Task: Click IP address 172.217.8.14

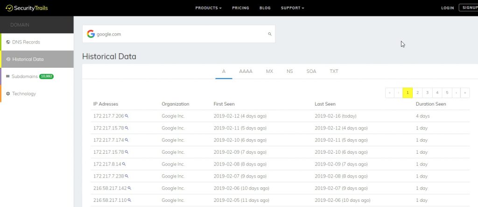Action: (107, 164)
